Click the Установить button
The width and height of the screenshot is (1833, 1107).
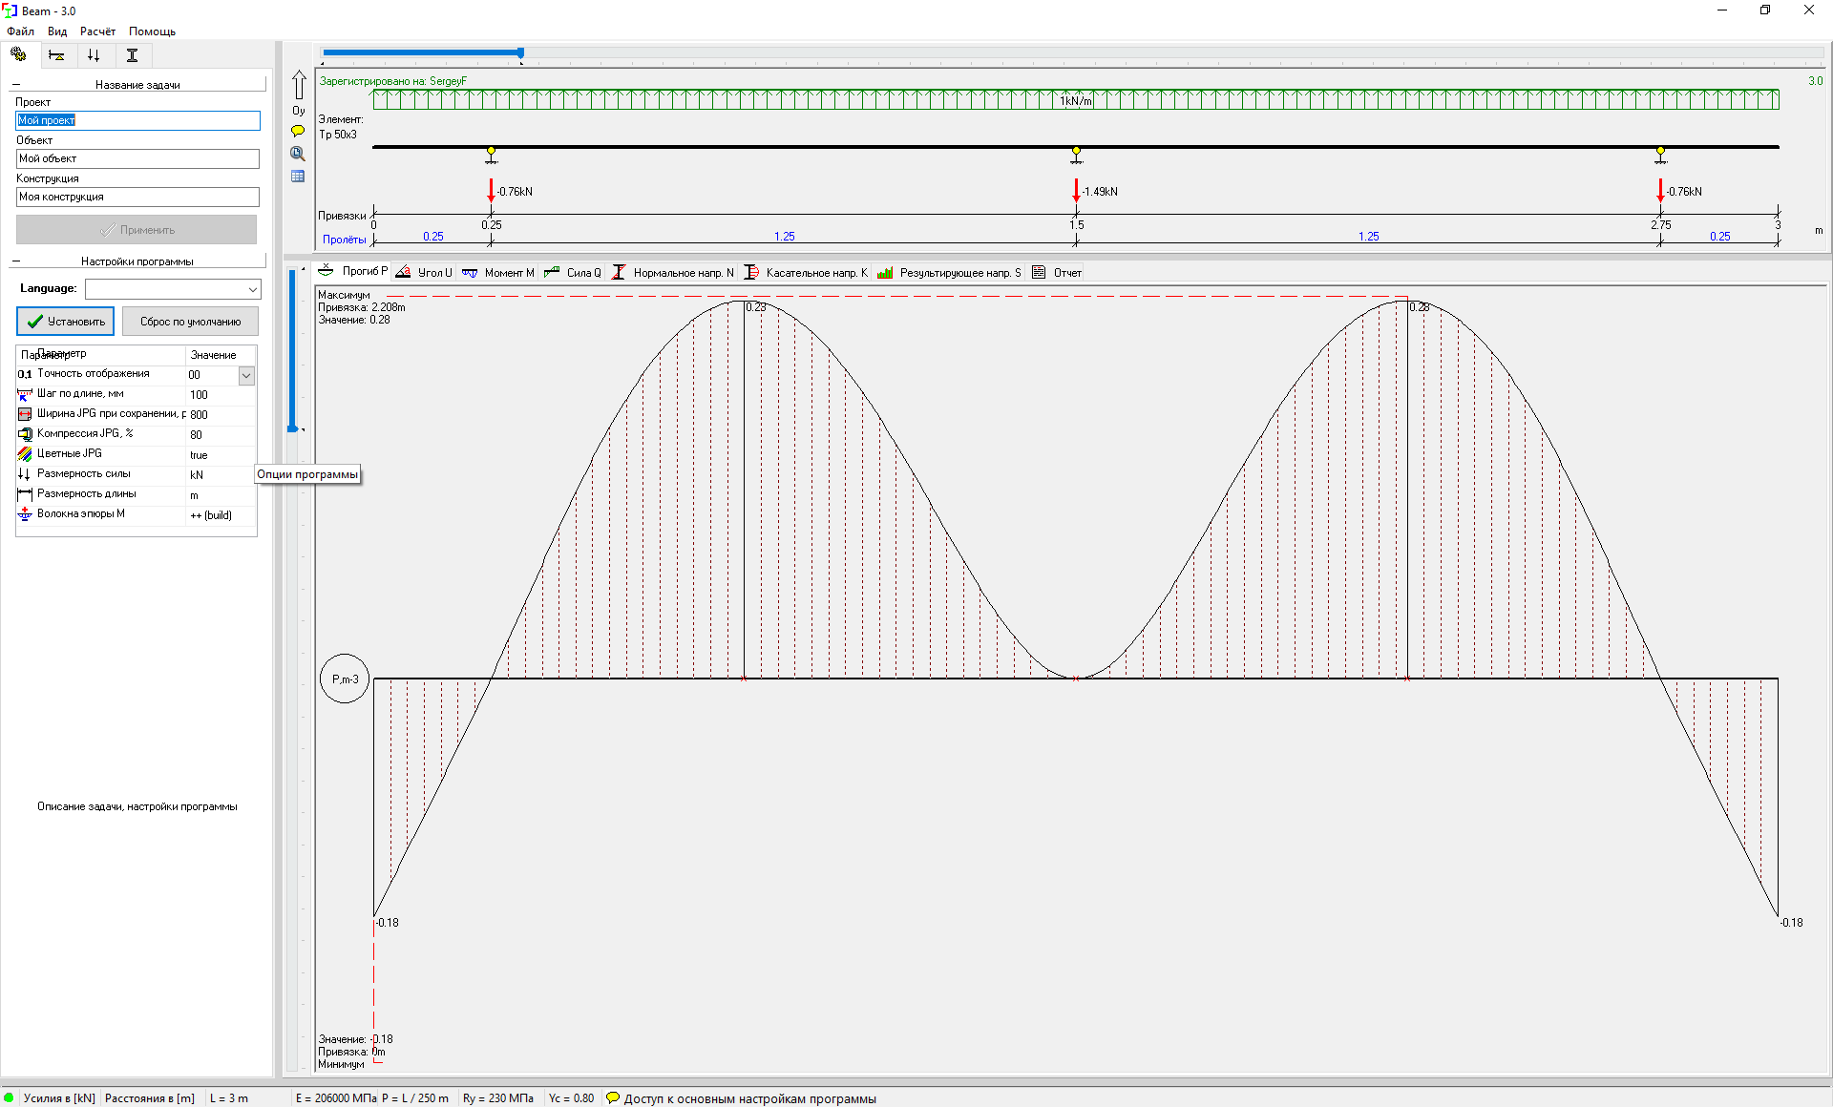click(x=65, y=322)
